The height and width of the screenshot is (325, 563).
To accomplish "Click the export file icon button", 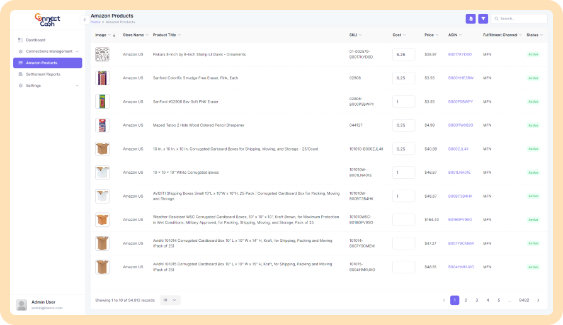I will (470, 19).
